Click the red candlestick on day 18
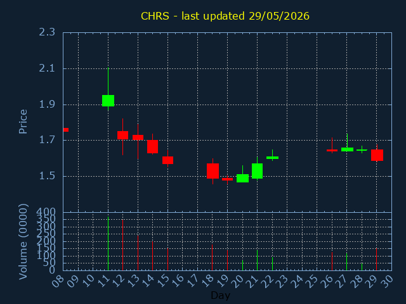This screenshot has width=406, height=304. pos(213,171)
